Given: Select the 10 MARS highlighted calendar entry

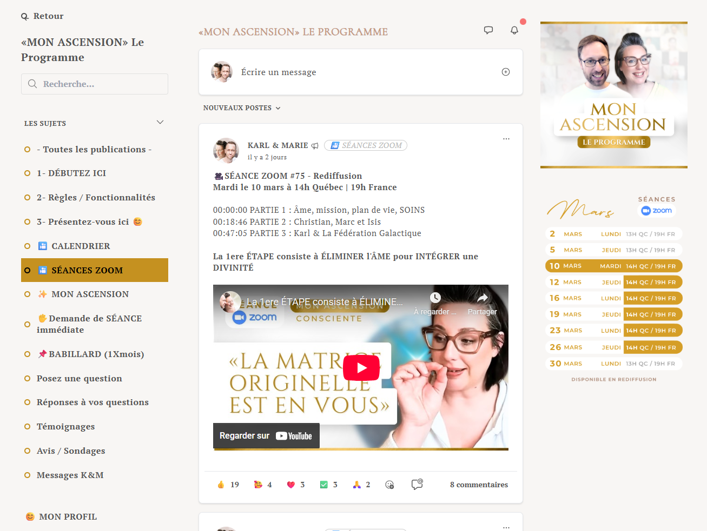Looking at the screenshot, I should coord(613,265).
